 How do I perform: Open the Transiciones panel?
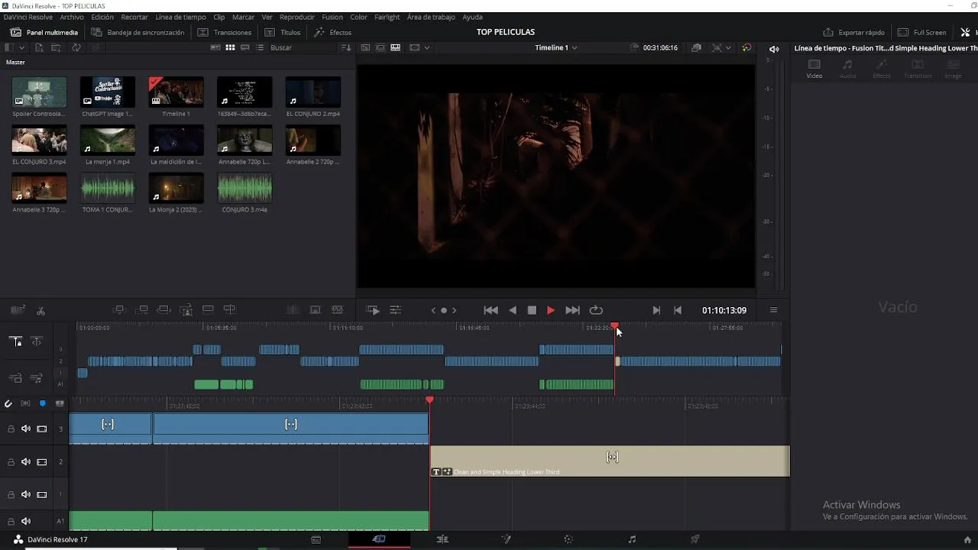[x=225, y=32]
